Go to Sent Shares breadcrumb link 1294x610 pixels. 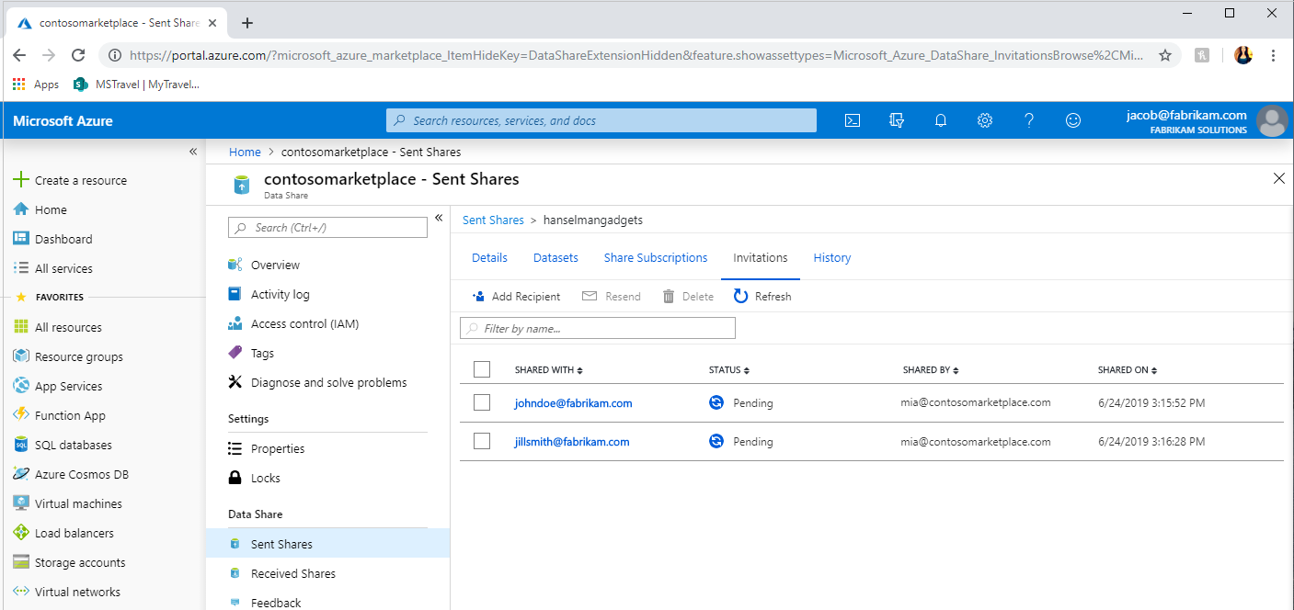[493, 220]
